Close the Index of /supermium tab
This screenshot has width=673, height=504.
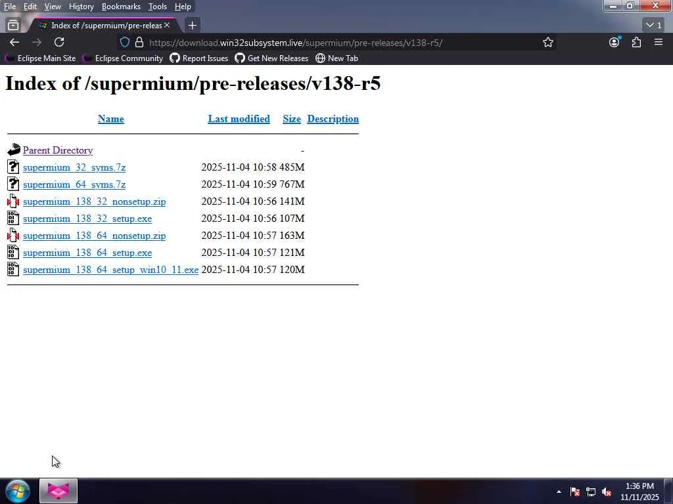point(167,26)
